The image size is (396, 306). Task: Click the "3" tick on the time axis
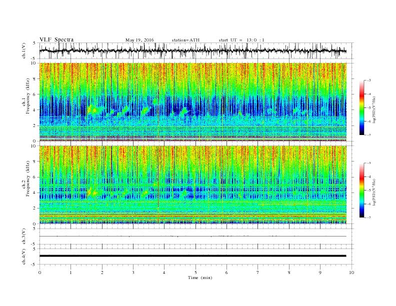[x=133, y=272]
